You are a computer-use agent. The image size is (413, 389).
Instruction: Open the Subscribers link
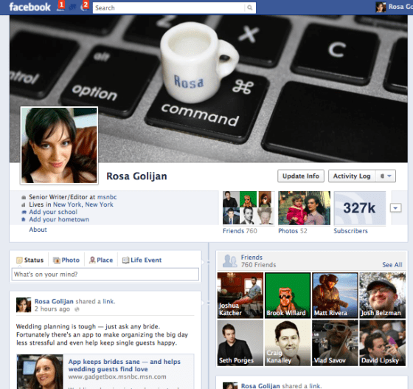click(350, 231)
